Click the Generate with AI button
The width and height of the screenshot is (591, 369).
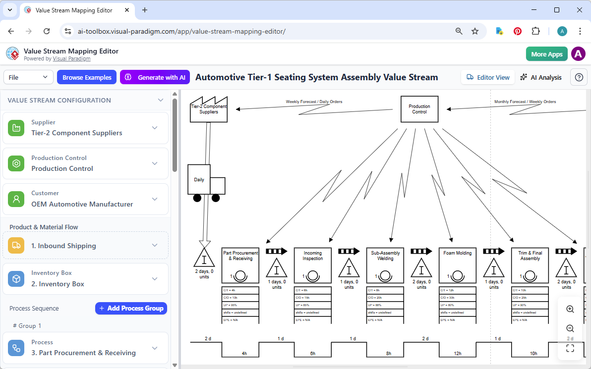pyautogui.click(x=155, y=77)
